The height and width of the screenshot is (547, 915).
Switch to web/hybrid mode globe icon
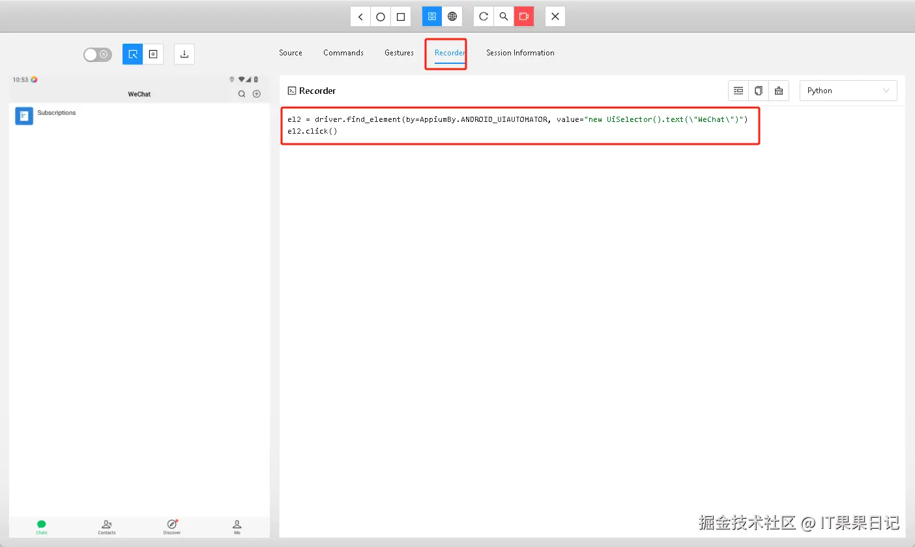tap(452, 16)
